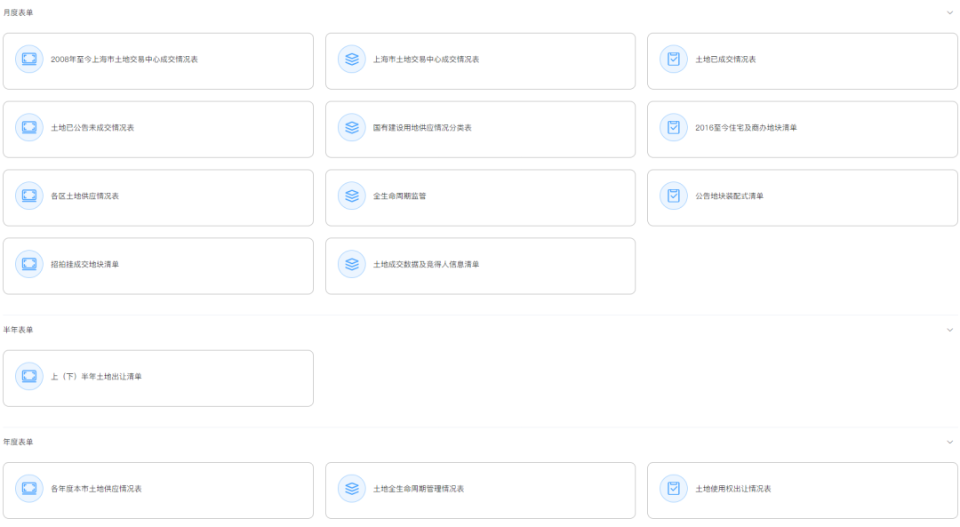Click icon beside 土地已公告未成交情况表
Viewport: 960px width, 527px height.
pos(28,128)
